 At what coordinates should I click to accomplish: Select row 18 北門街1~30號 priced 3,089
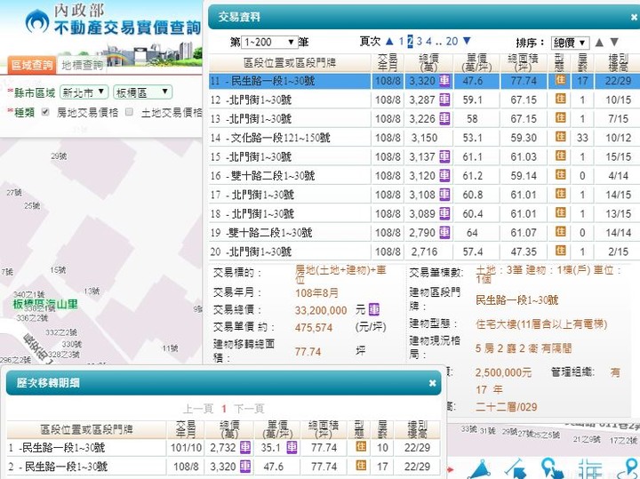424,213
